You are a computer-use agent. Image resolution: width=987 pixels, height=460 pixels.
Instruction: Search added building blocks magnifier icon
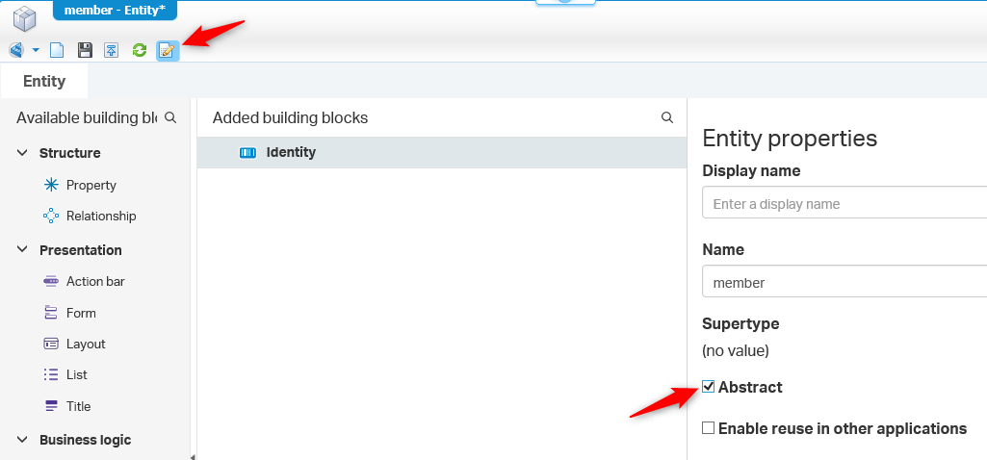click(667, 117)
